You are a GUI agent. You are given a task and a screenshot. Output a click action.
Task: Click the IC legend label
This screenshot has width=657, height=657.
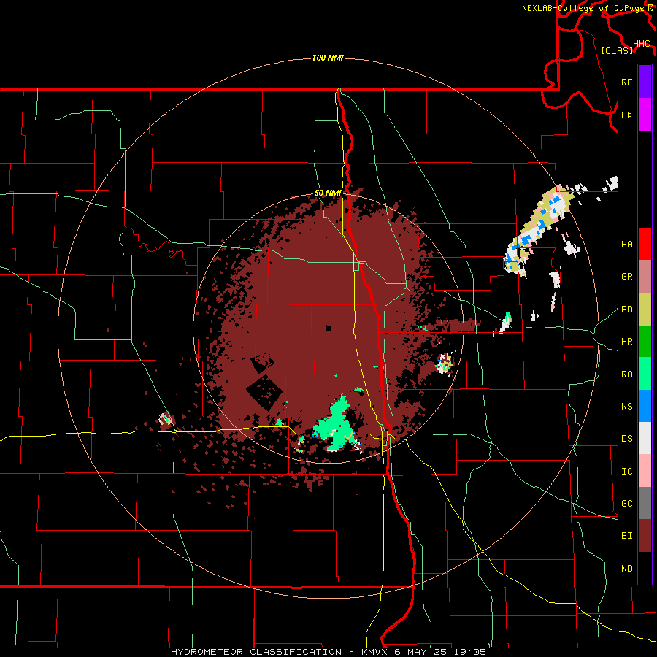[626, 472]
